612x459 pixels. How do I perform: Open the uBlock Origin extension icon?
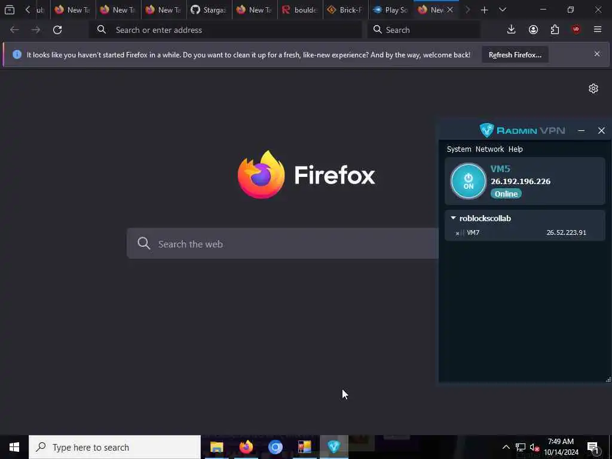[576, 29]
